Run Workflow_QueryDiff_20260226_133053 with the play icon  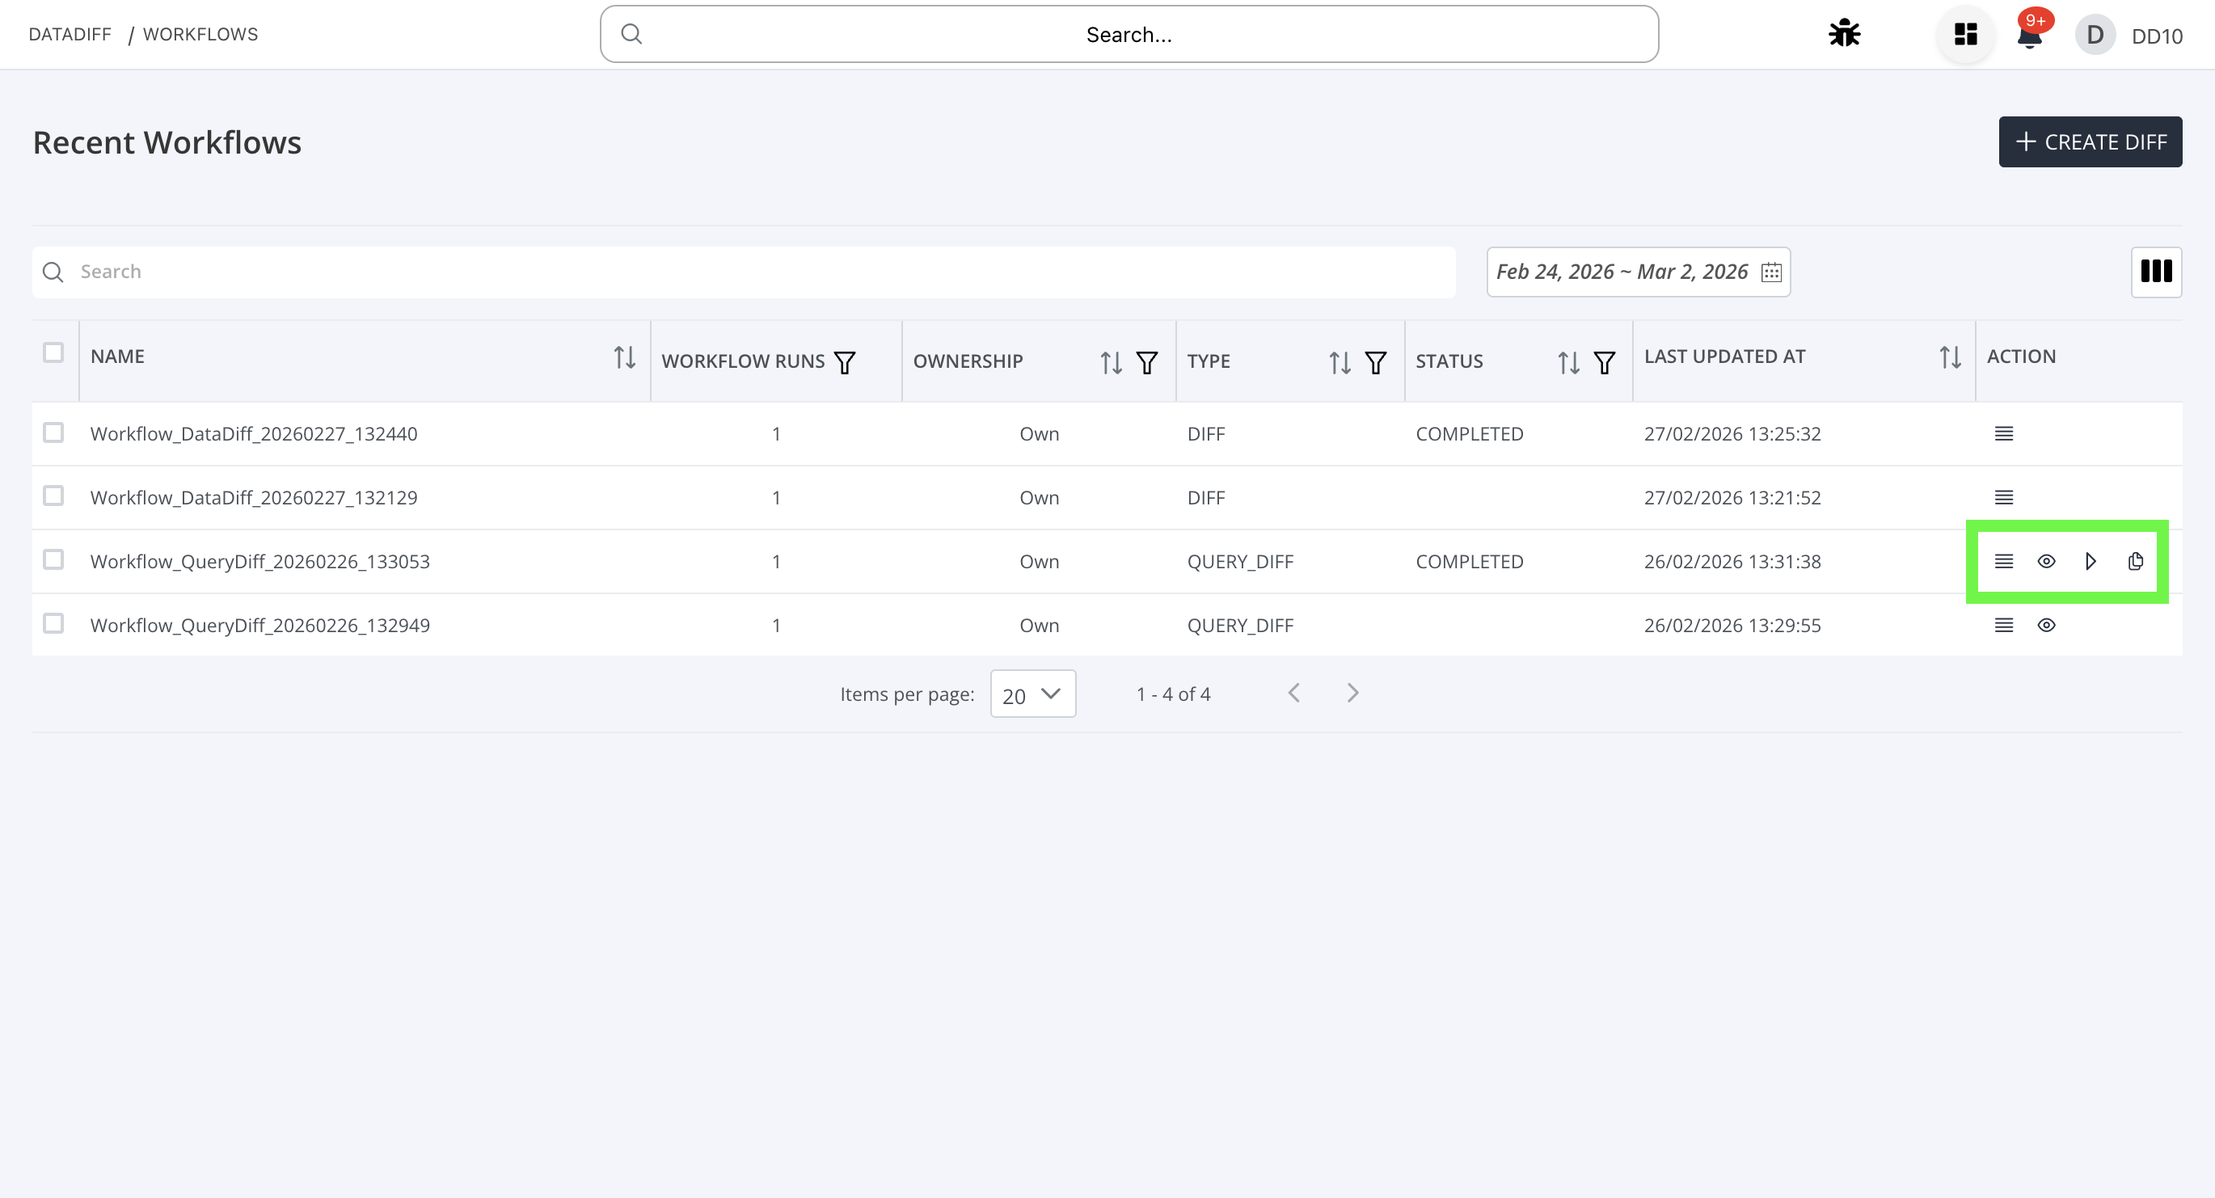click(x=2091, y=561)
